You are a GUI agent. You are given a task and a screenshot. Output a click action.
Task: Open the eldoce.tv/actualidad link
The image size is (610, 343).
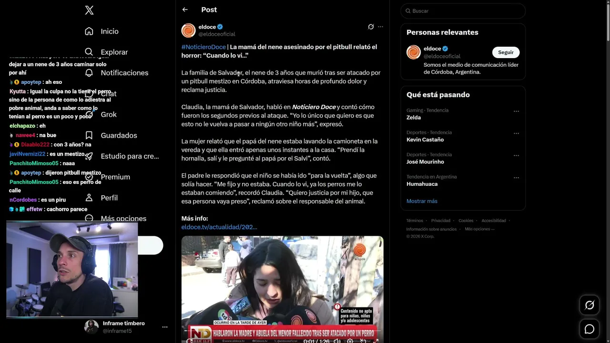[x=219, y=227]
